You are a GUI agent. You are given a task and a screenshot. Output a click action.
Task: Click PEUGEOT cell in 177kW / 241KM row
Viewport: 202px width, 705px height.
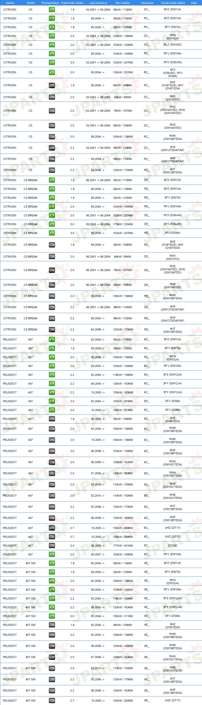[10, 545]
